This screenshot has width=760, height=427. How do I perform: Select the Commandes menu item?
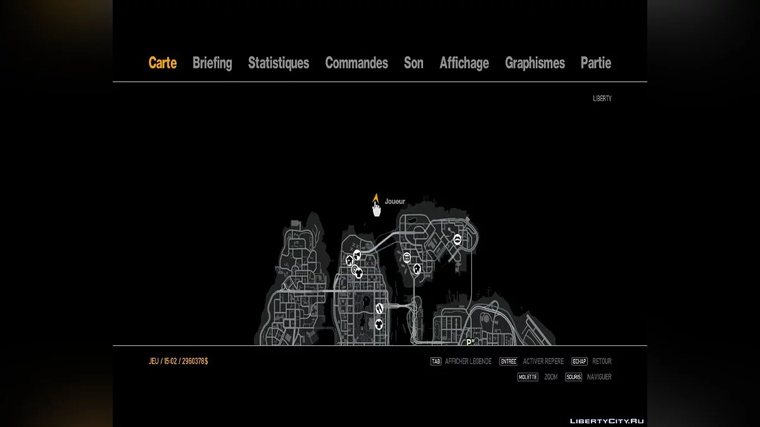(357, 63)
